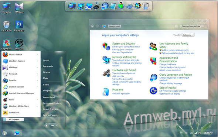This screenshot has width=218, height=137.
Task: Open the gear Control Panel icon in dock
Action: 88,6
